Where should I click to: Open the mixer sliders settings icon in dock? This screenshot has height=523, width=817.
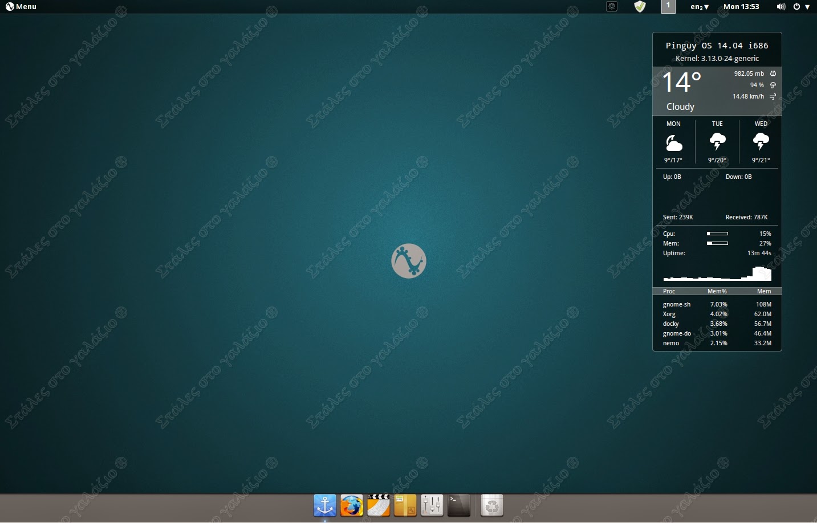point(432,505)
